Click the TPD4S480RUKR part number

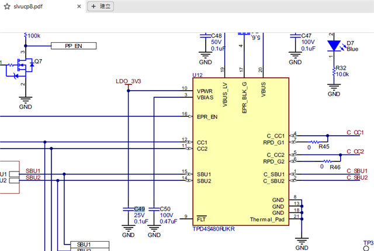point(213,229)
